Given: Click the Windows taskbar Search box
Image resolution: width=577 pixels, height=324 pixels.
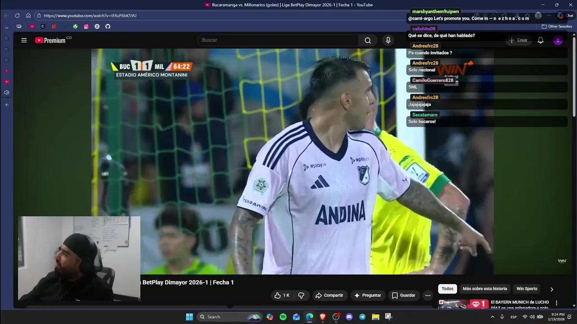Looking at the screenshot, I should 230,317.
